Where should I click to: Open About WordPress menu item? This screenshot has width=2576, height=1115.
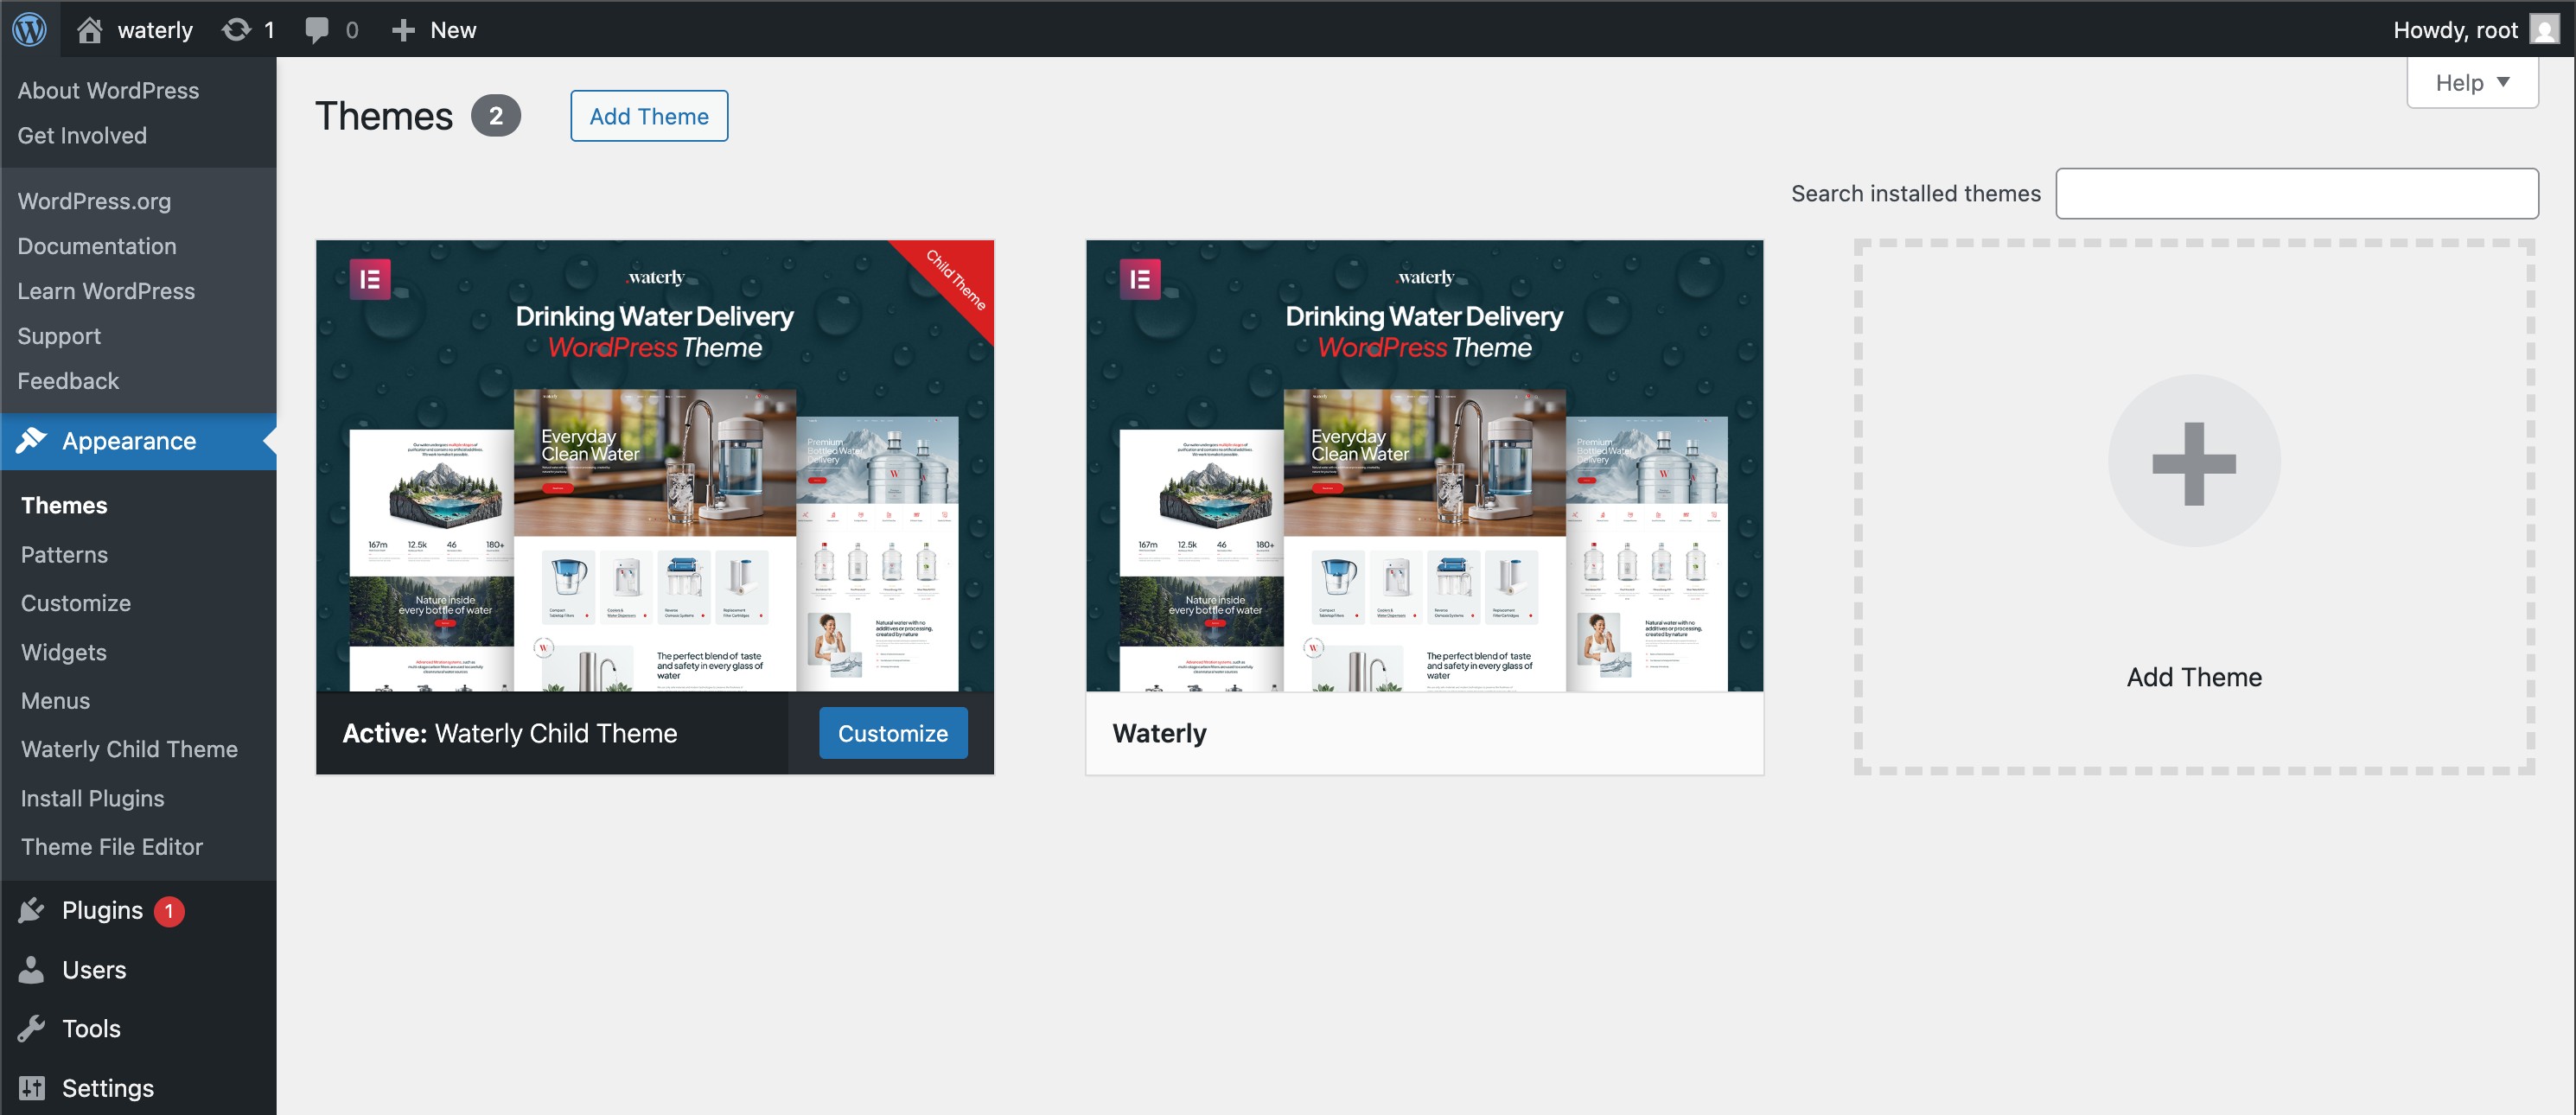click(x=108, y=90)
